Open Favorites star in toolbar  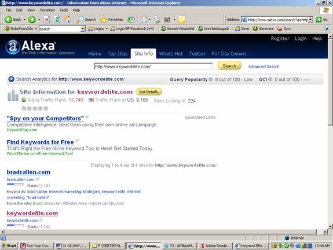pyautogui.click(x=112, y=20)
